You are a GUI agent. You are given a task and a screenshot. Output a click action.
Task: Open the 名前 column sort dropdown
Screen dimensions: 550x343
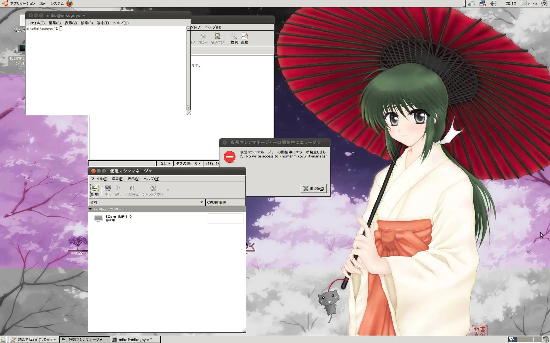click(202, 202)
